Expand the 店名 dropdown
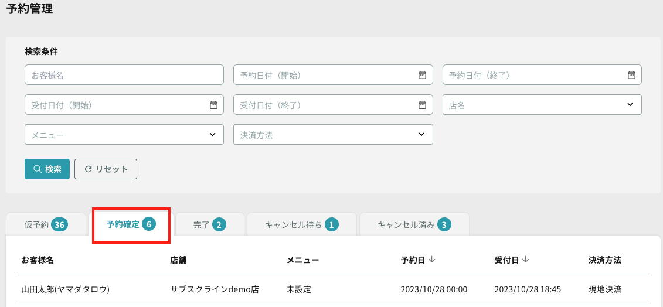Image resolution: width=663 pixels, height=307 pixels. click(542, 105)
